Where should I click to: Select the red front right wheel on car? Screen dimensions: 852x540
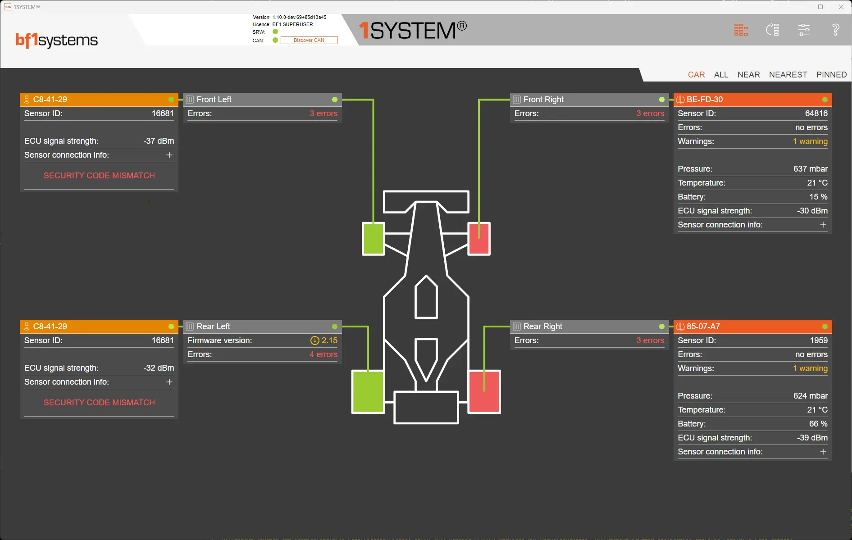tap(479, 239)
